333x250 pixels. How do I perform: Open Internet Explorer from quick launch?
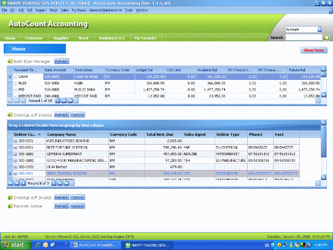coord(38,245)
